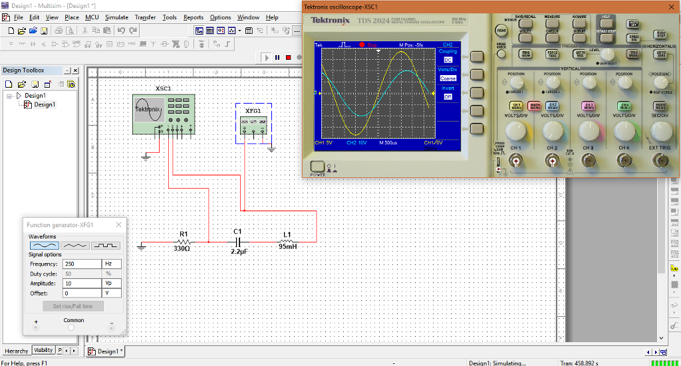Click the MATH MENU oscilloscope button

click(x=534, y=106)
